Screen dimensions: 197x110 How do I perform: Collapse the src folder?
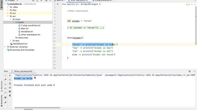8,16
